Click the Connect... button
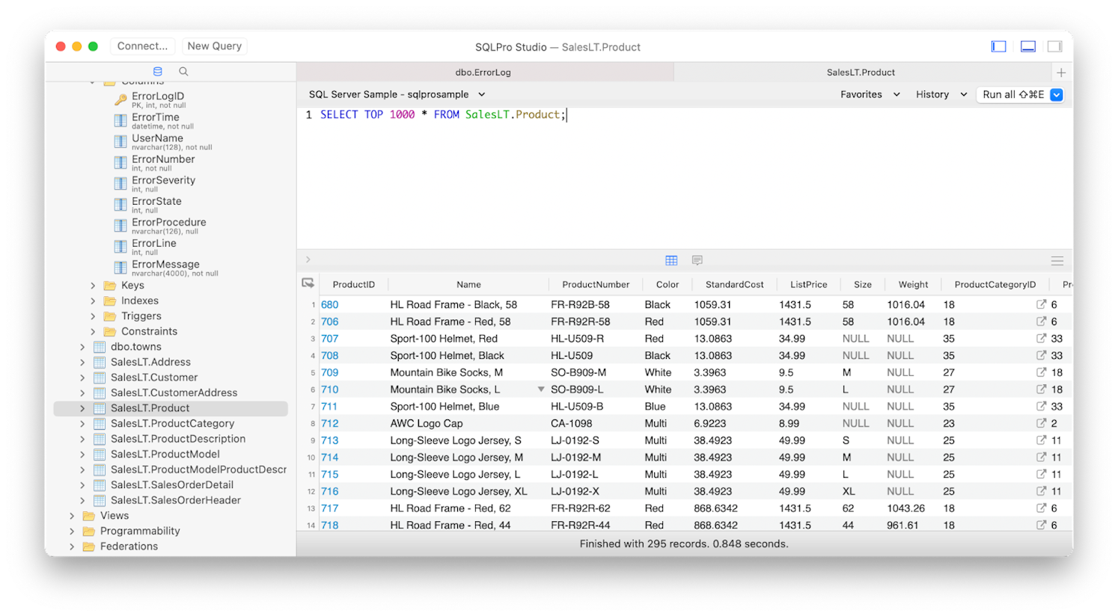This screenshot has height=616, width=1118. click(x=142, y=46)
